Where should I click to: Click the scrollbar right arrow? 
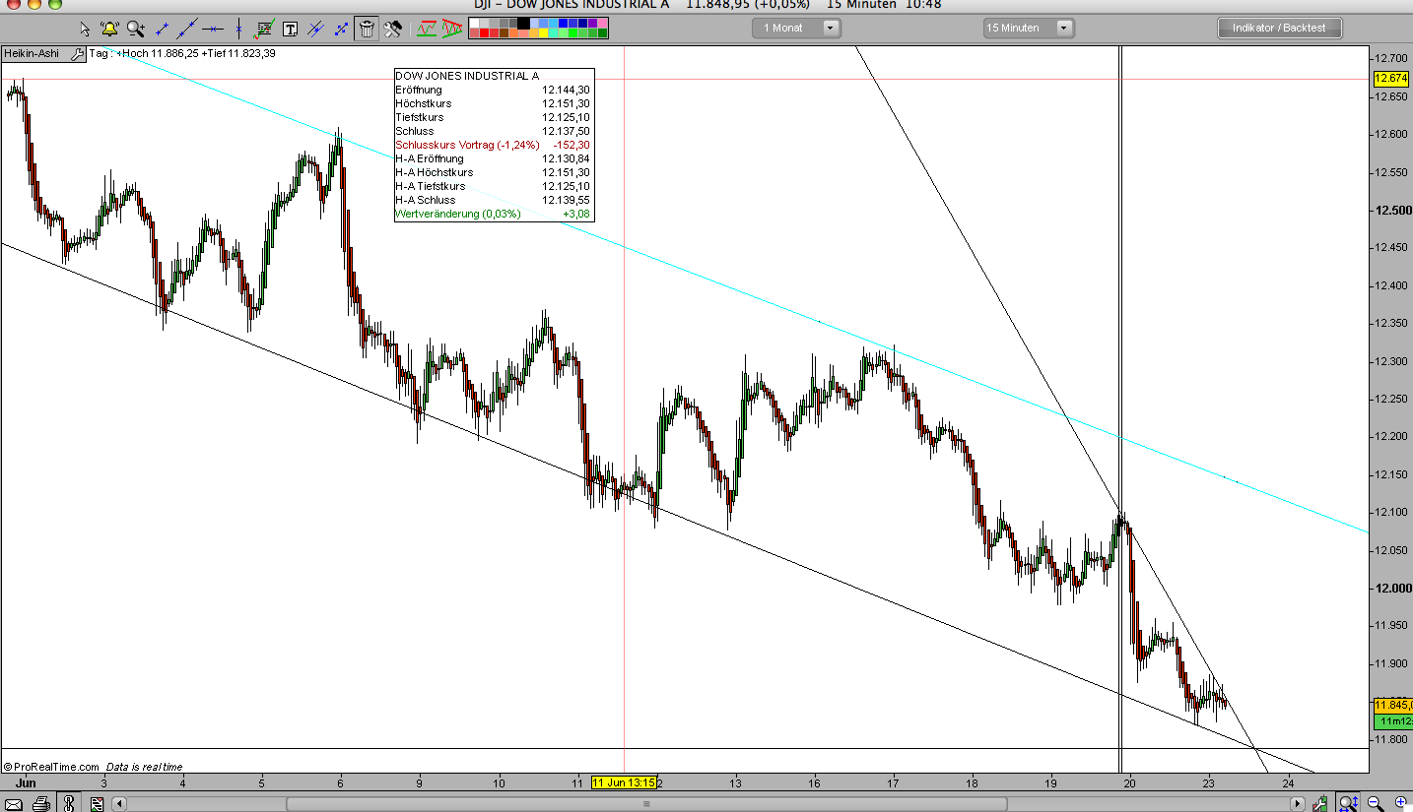1298,803
